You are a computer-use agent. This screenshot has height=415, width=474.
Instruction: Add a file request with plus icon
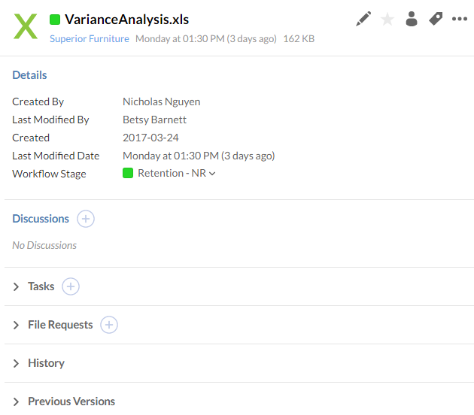pyautogui.click(x=109, y=325)
